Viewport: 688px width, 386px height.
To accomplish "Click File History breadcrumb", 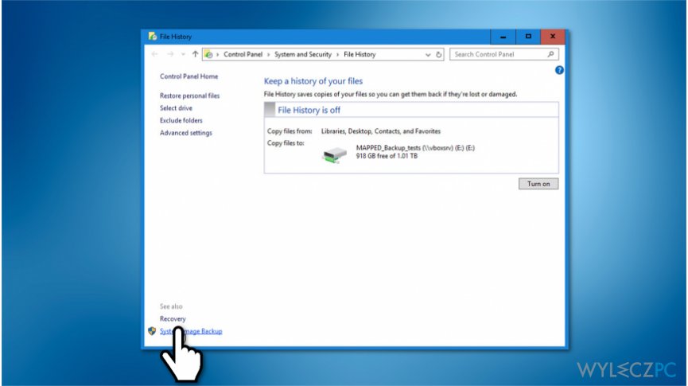I will pyautogui.click(x=360, y=54).
